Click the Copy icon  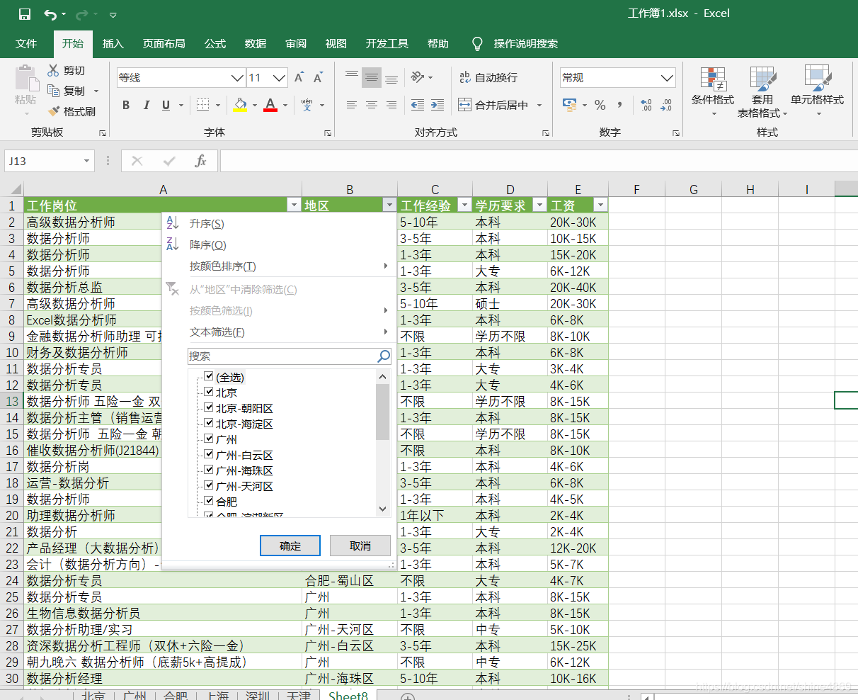click(53, 91)
